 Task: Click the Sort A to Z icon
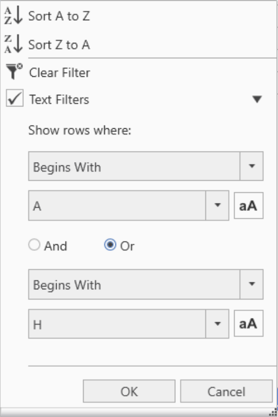[13, 16]
